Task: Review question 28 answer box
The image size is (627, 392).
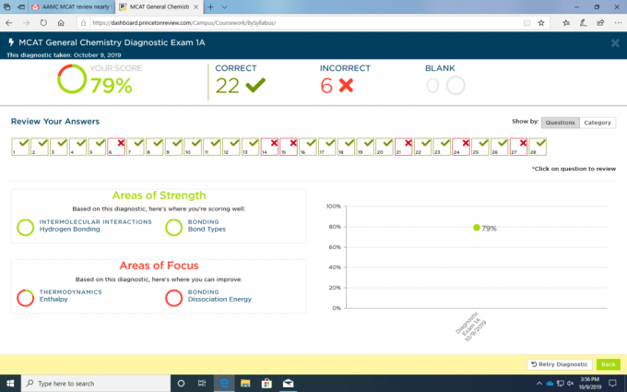Action: tap(538, 147)
